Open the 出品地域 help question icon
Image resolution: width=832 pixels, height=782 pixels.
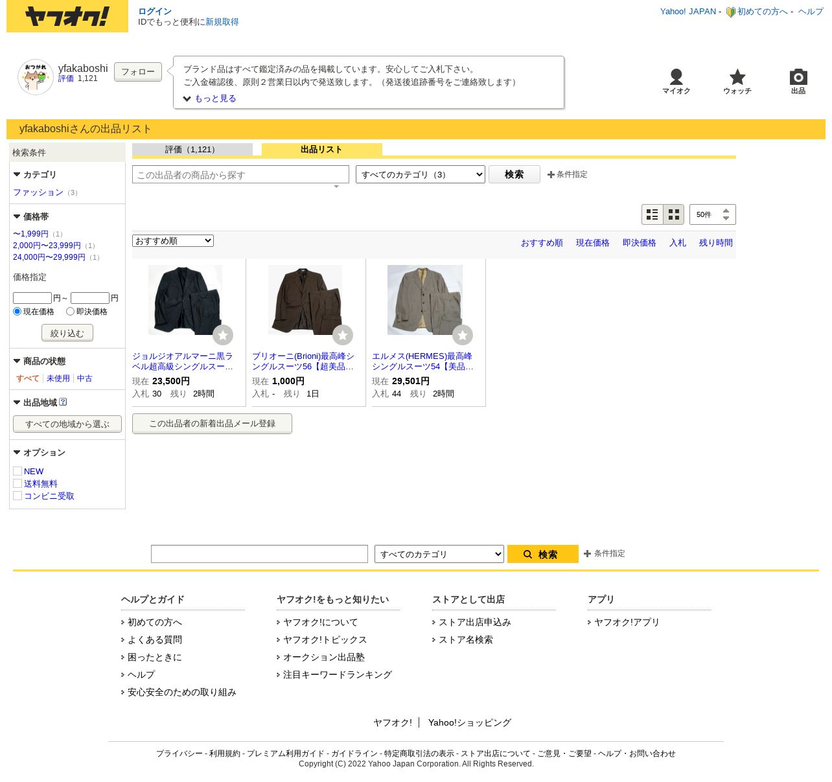(x=63, y=402)
